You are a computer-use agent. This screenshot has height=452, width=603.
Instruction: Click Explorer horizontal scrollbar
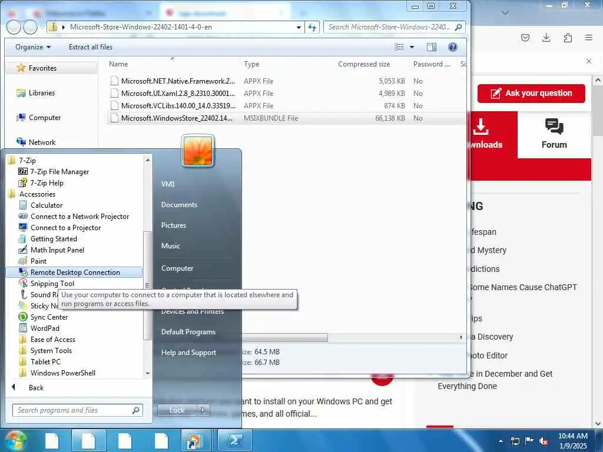click(x=286, y=337)
